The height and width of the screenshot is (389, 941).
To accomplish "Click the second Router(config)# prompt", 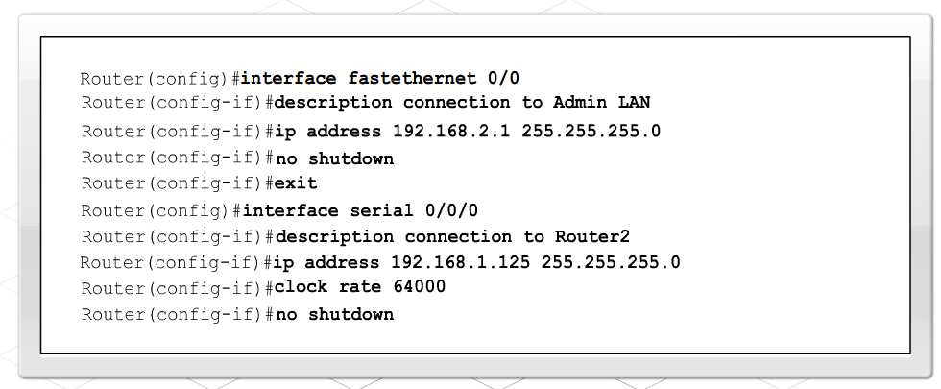I will pos(161,210).
